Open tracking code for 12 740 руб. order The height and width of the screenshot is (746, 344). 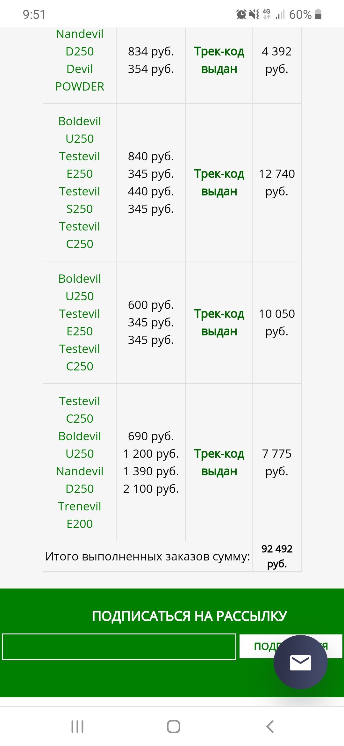click(x=219, y=182)
